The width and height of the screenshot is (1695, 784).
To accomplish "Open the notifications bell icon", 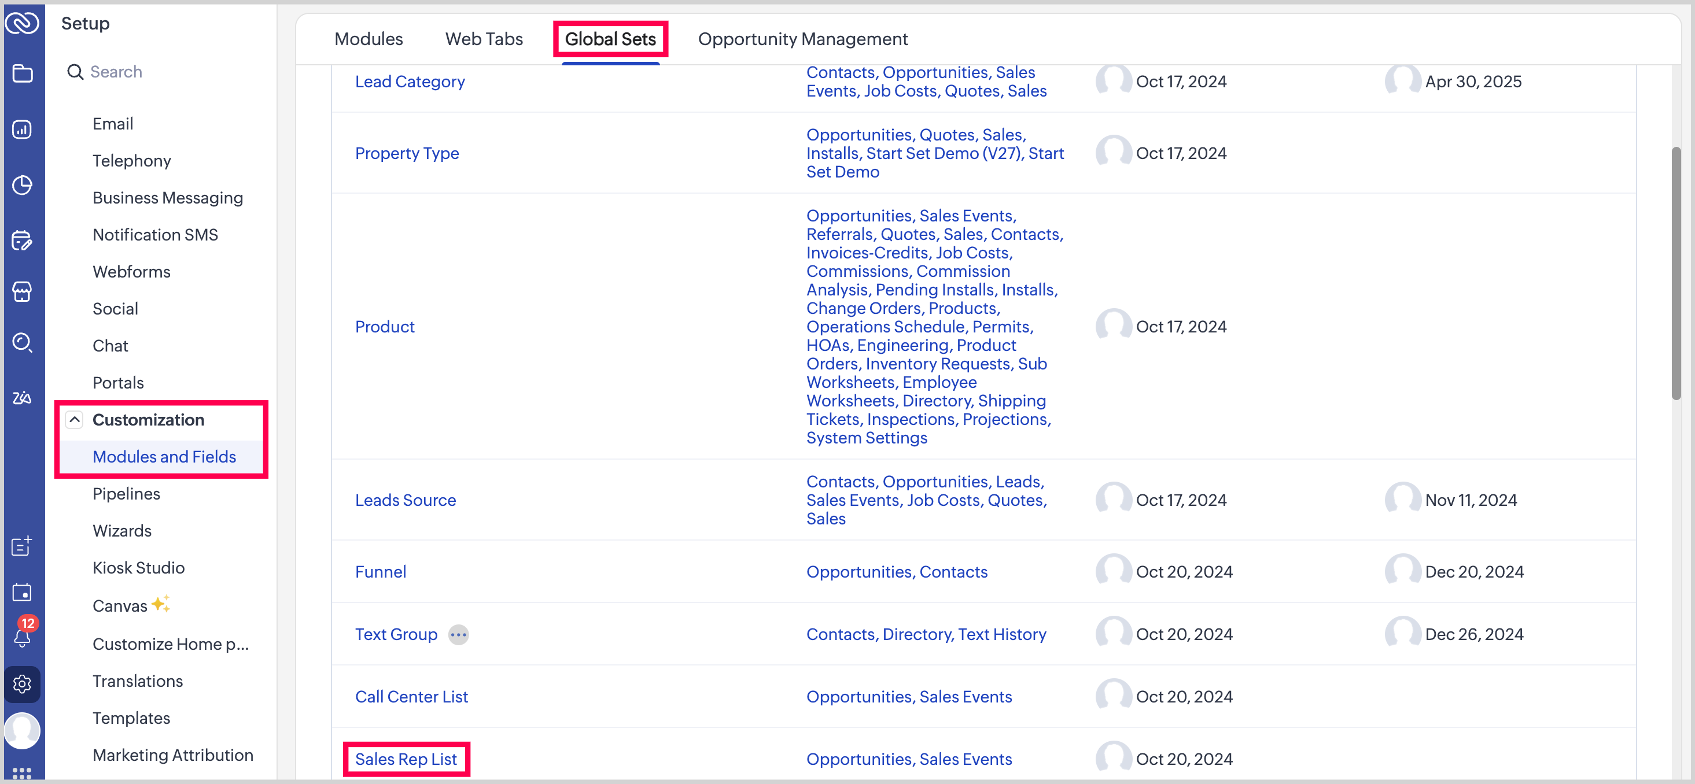I will pyautogui.click(x=23, y=636).
